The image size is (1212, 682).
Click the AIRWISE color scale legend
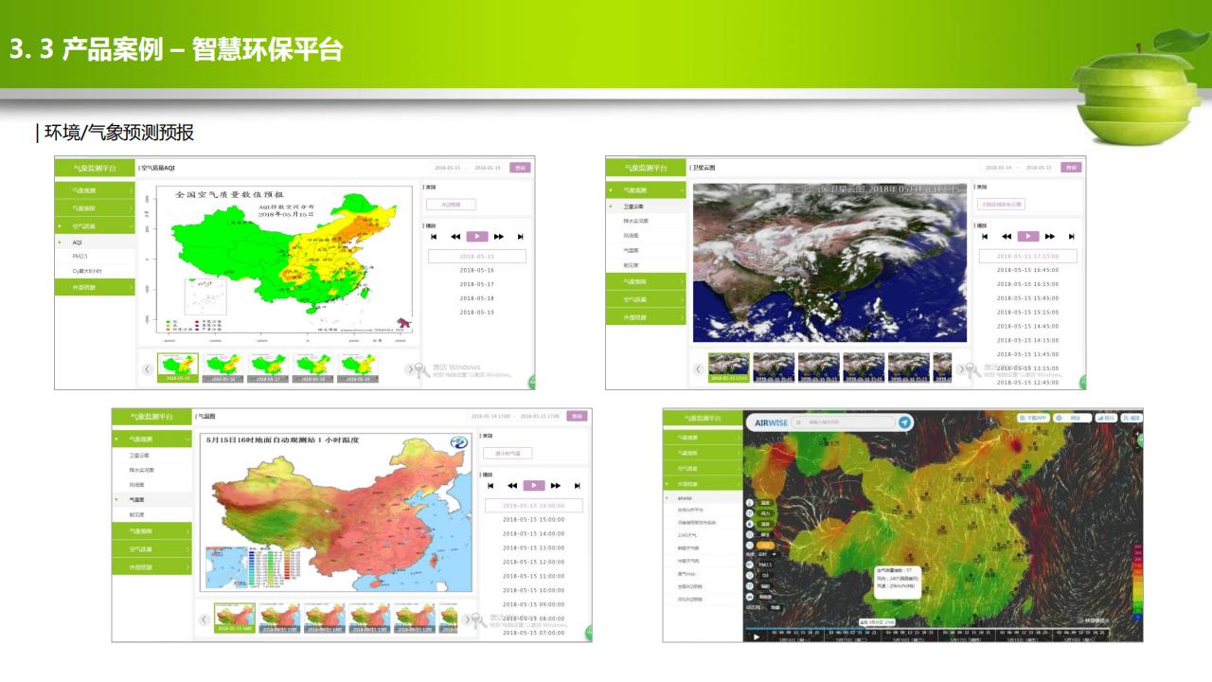(x=1137, y=583)
